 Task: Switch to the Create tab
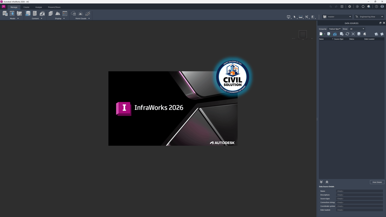click(x=26, y=7)
